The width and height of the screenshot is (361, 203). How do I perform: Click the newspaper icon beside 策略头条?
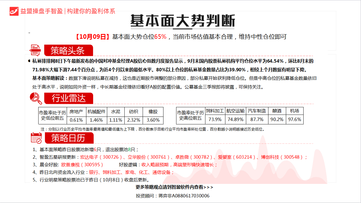35,50
